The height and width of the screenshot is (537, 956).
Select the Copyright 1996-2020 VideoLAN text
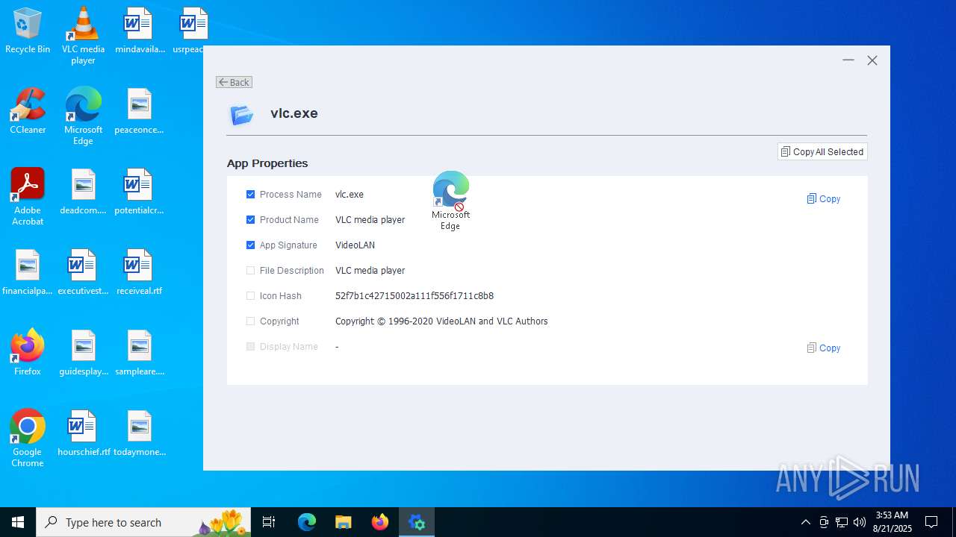click(441, 321)
